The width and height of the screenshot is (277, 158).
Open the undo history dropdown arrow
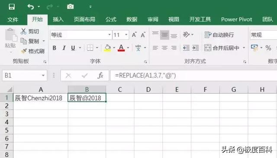point(39,7)
